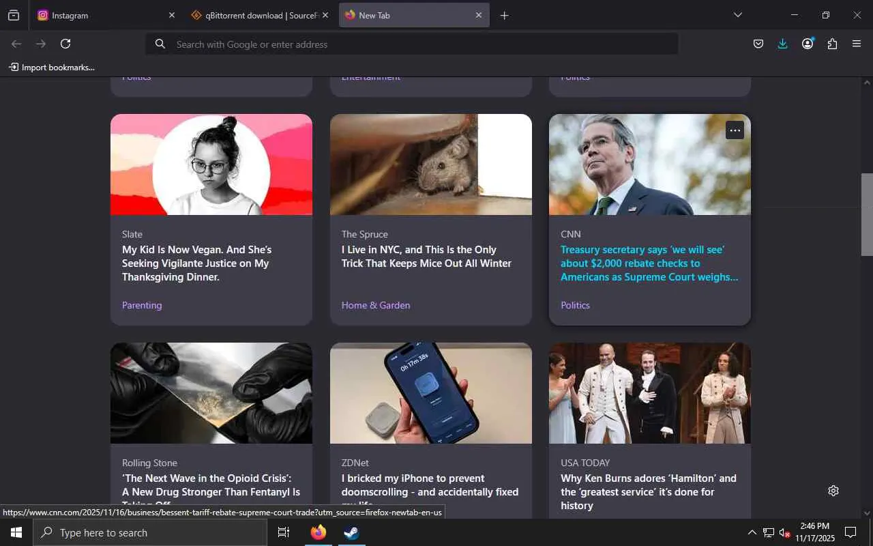This screenshot has height=546, width=873.
Task: Open the Slate vegan kid article headline
Action: (197, 263)
